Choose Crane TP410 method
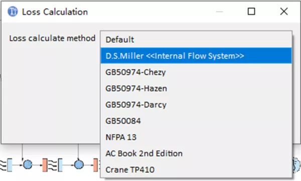The height and width of the screenshot is (181, 301). click(196, 169)
